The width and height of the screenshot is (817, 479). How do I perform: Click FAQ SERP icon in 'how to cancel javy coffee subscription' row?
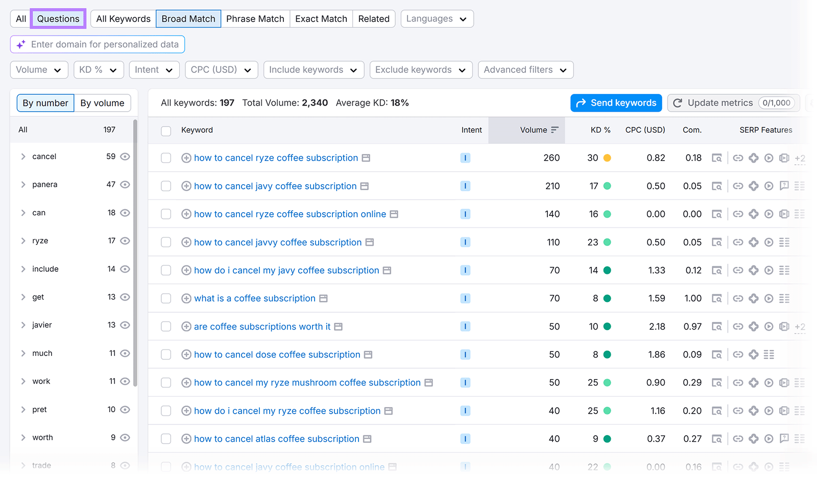click(x=784, y=186)
